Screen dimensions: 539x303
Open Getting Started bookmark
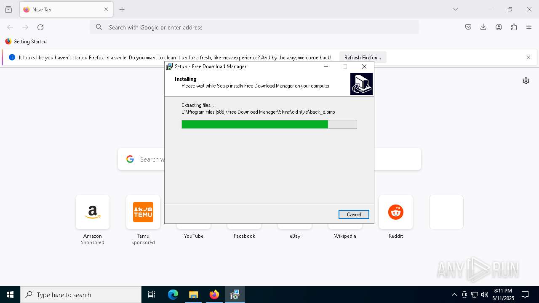pos(26,42)
